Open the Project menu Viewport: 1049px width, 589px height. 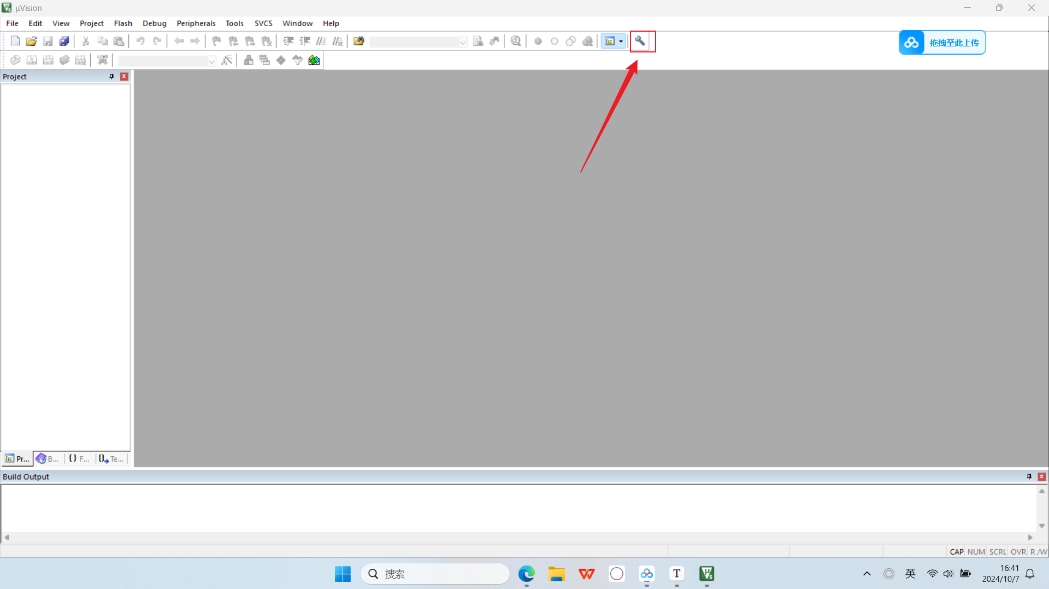pos(91,23)
